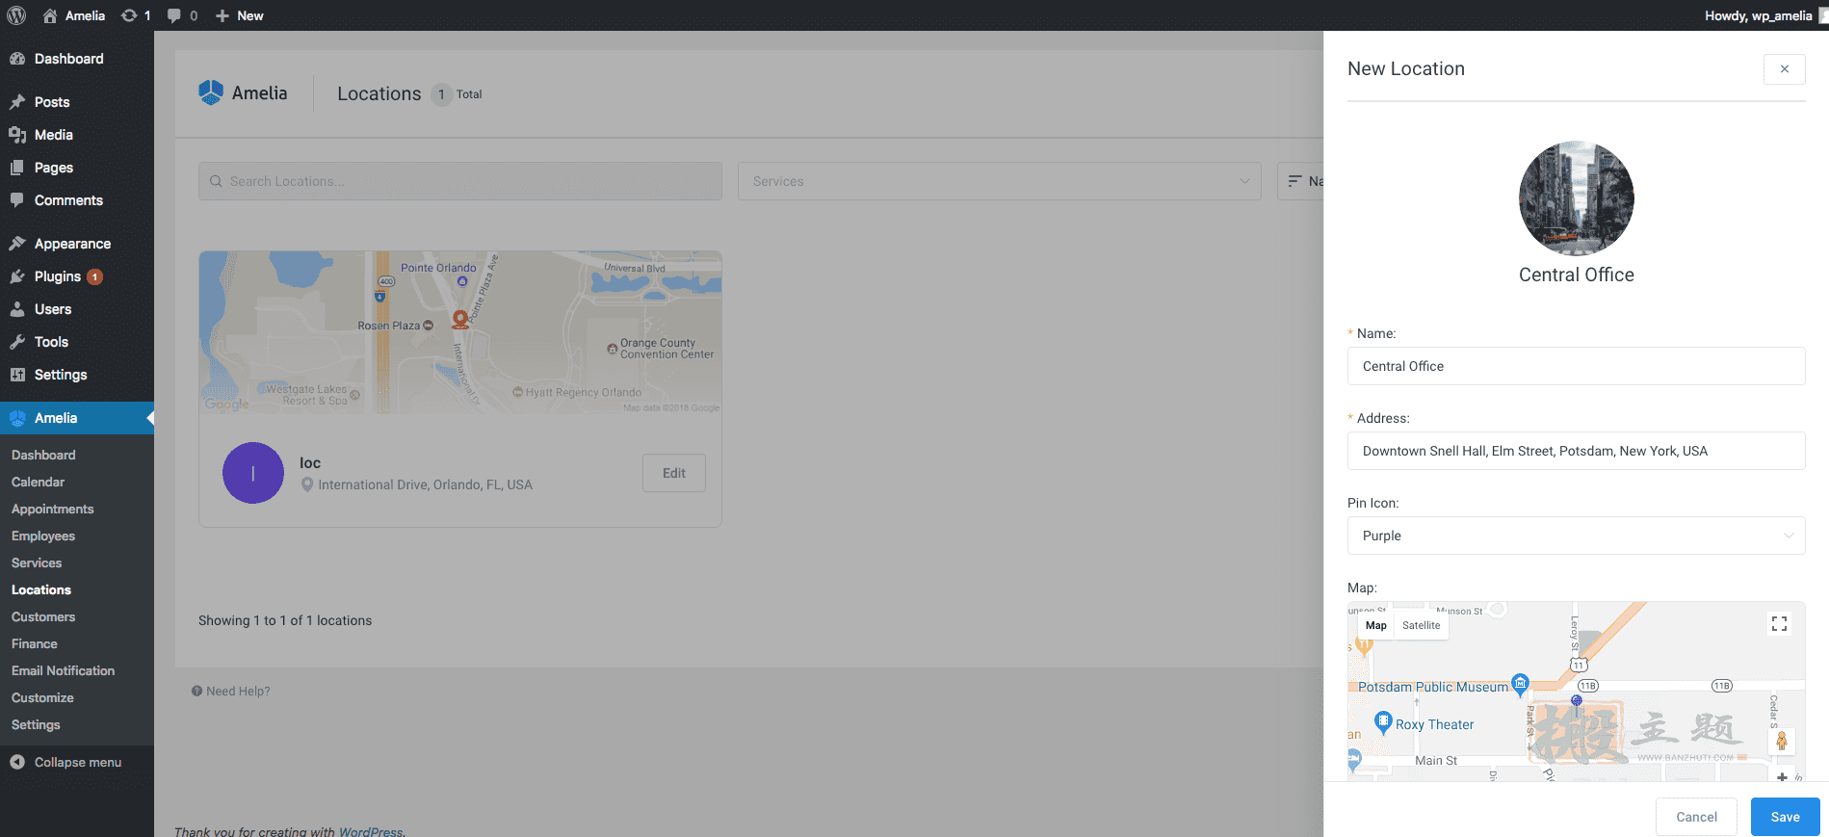The width and height of the screenshot is (1829, 837).
Task: Open Customize submenu
Action: click(42, 697)
